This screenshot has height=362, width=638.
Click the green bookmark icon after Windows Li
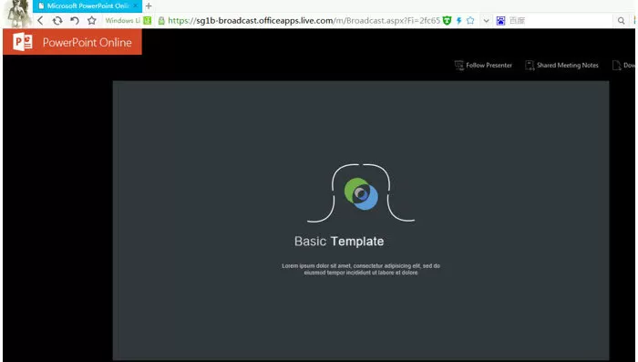point(148,20)
